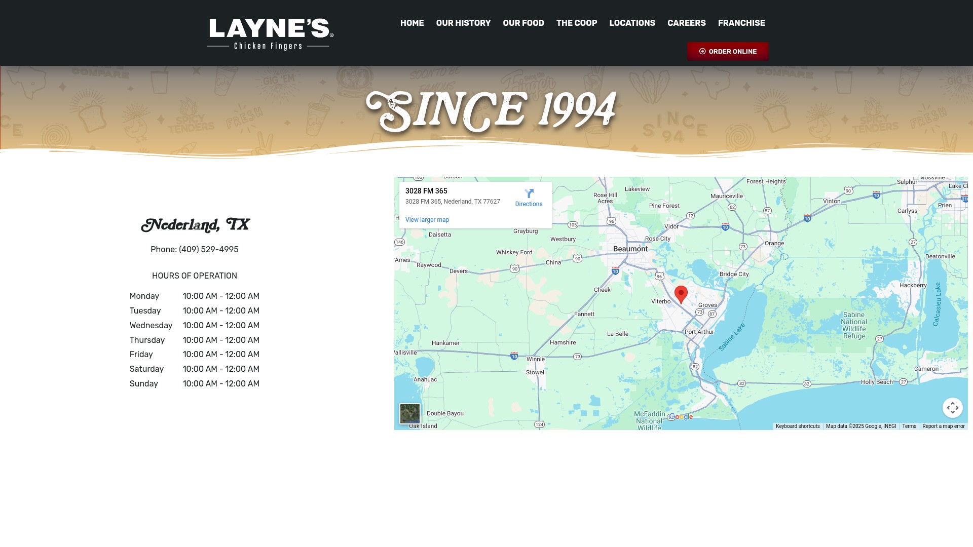The width and height of the screenshot is (973, 547).
Task: Click the Sunday hours row
Action: tap(195, 384)
